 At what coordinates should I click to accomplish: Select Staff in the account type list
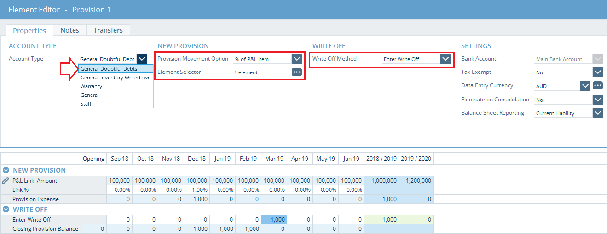click(86, 104)
